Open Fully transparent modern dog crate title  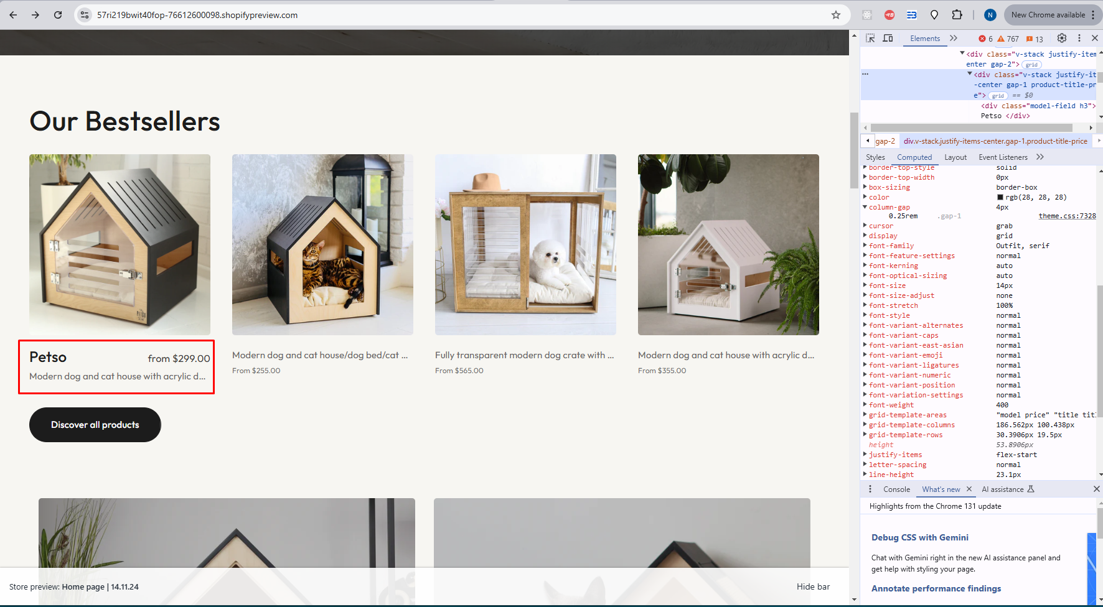coord(524,355)
